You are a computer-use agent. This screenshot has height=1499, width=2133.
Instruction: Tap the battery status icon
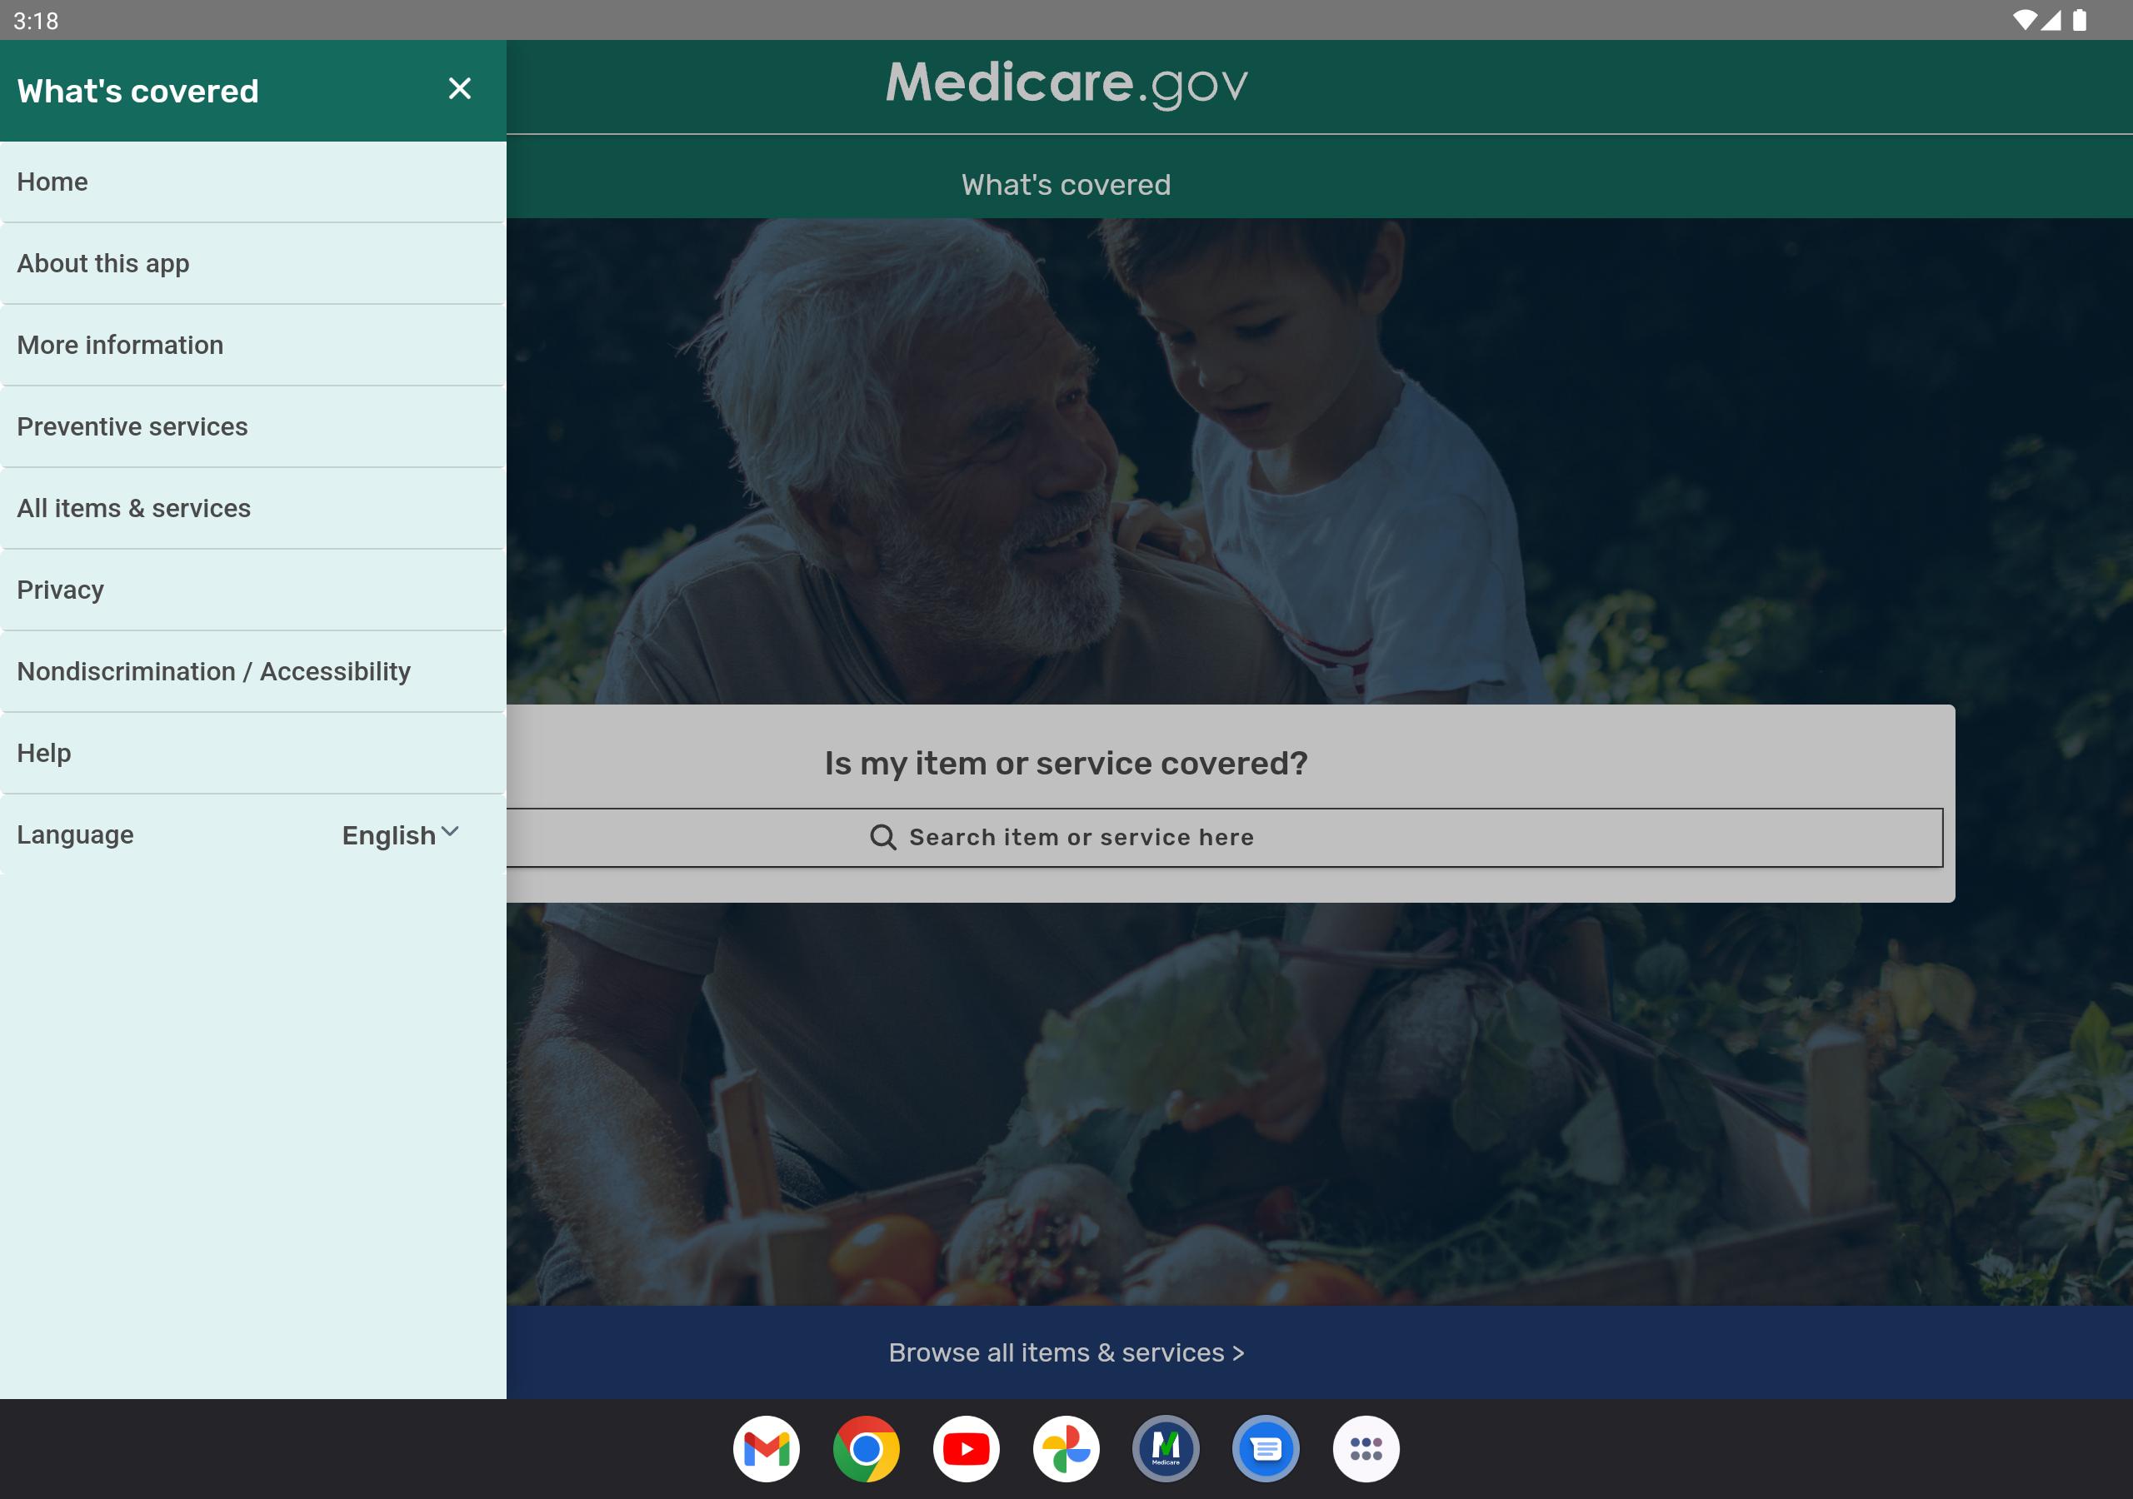(2079, 21)
